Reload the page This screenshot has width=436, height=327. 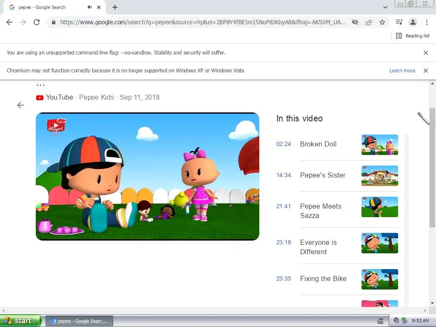(37, 22)
